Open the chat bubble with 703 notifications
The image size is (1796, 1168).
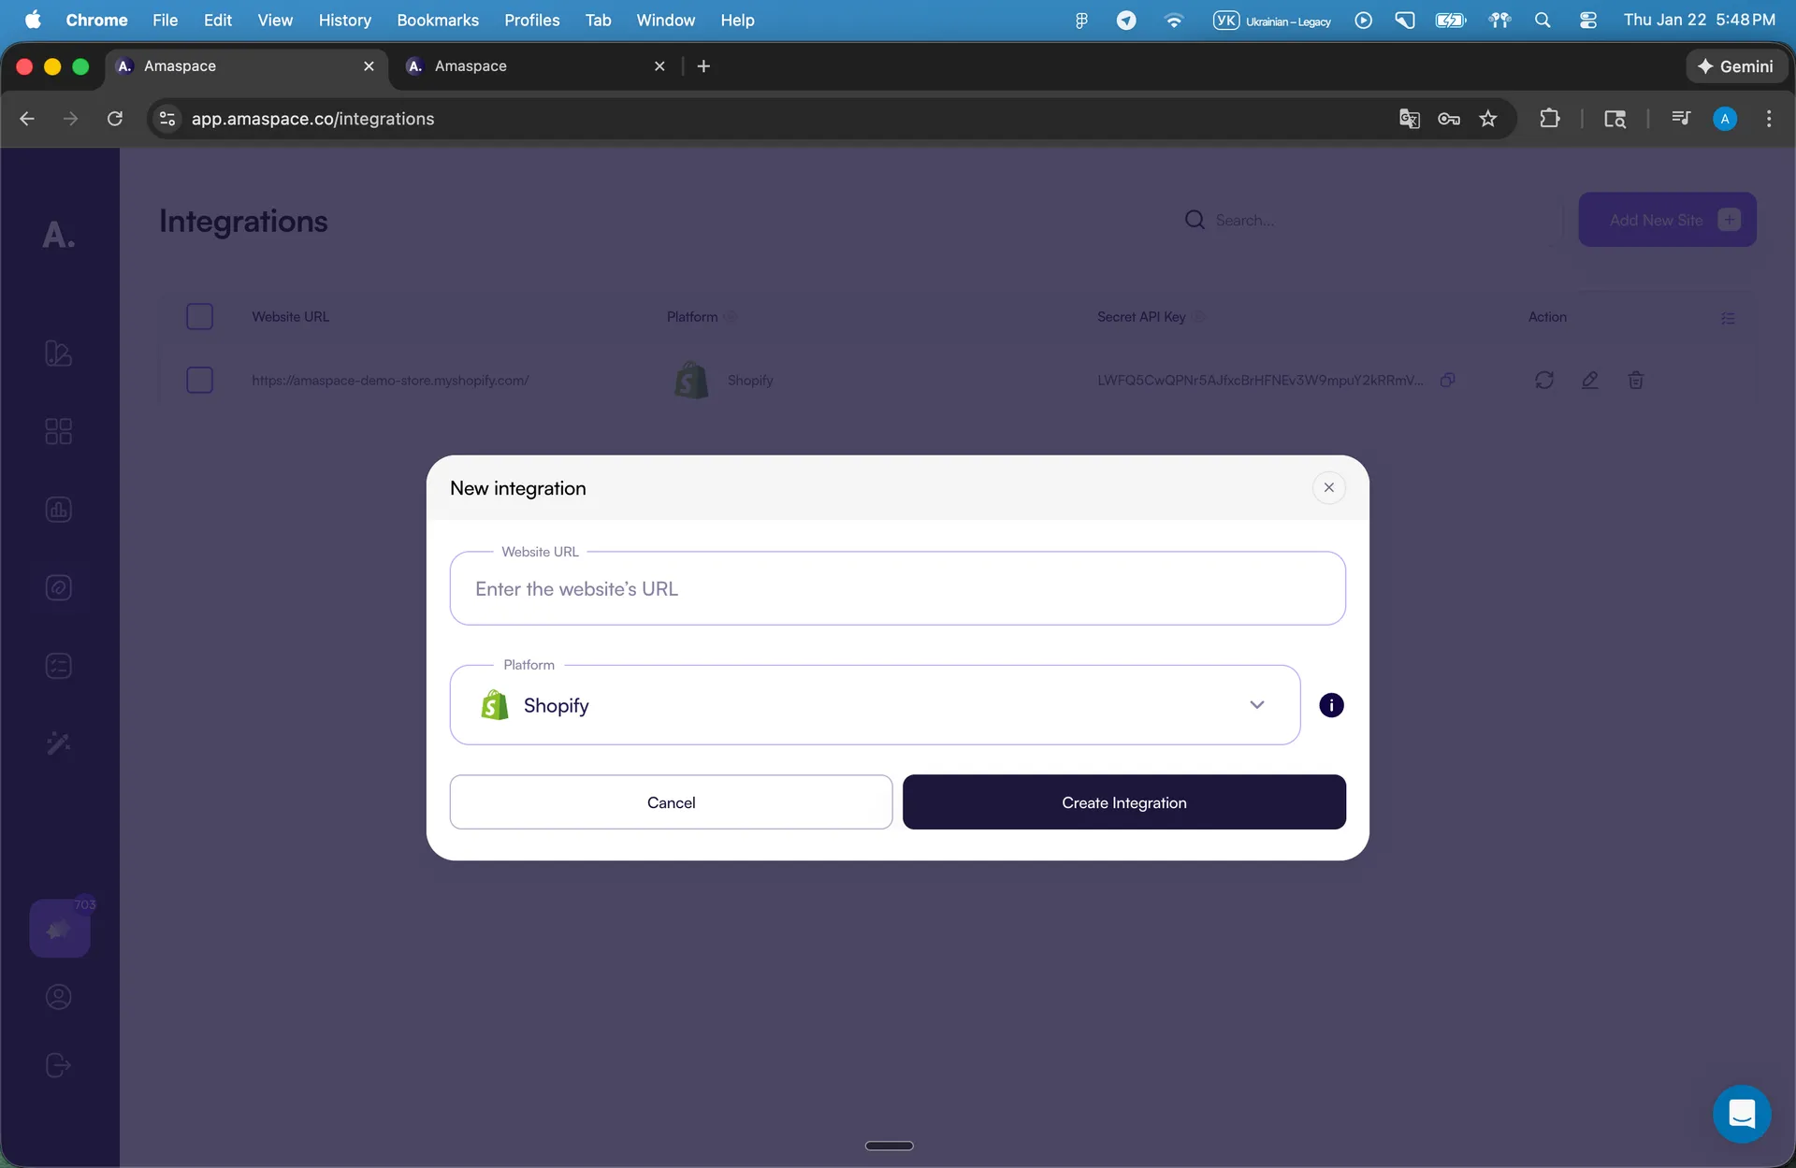click(59, 929)
